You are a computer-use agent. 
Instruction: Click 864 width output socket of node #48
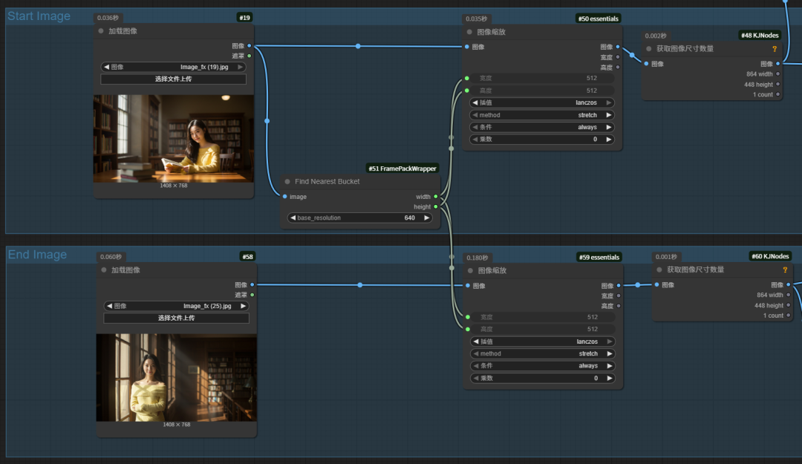pyautogui.click(x=778, y=74)
